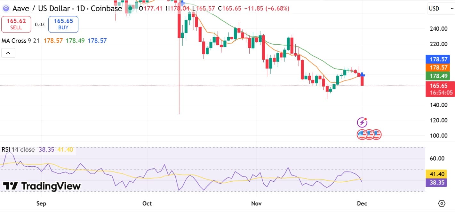Viewport: 455px width, 212px height.
Task: Click the TradingView logo
Action: click(x=42, y=186)
